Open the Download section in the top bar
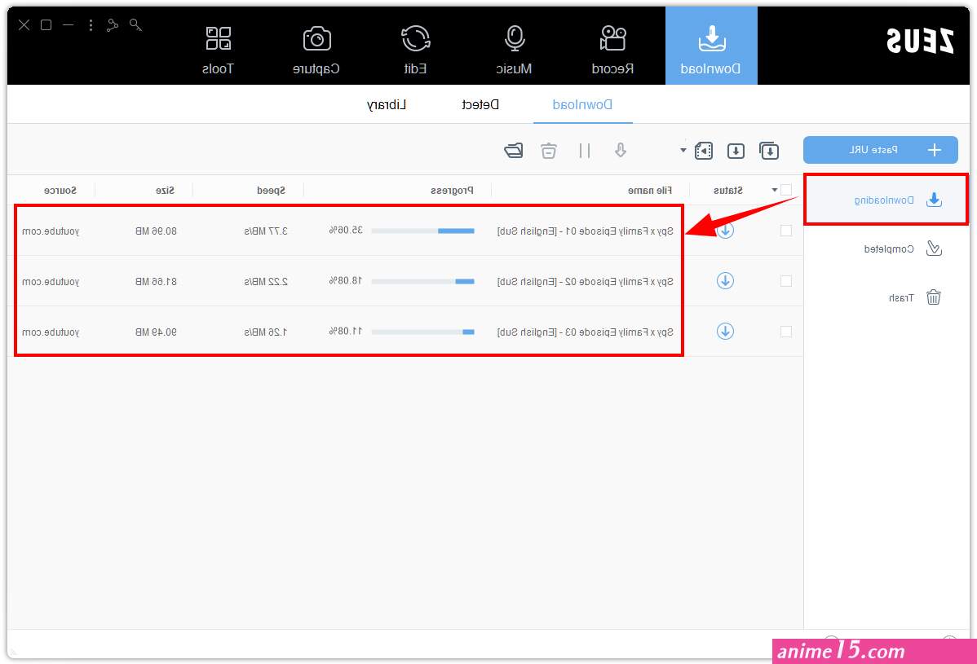977x664 pixels. click(x=711, y=46)
